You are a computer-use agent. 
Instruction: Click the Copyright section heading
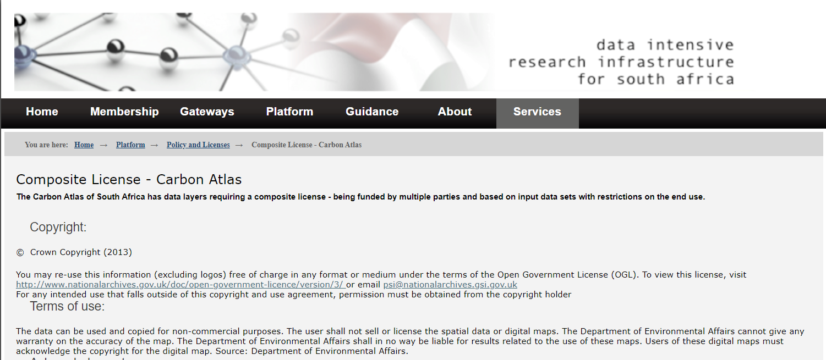tap(58, 228)
